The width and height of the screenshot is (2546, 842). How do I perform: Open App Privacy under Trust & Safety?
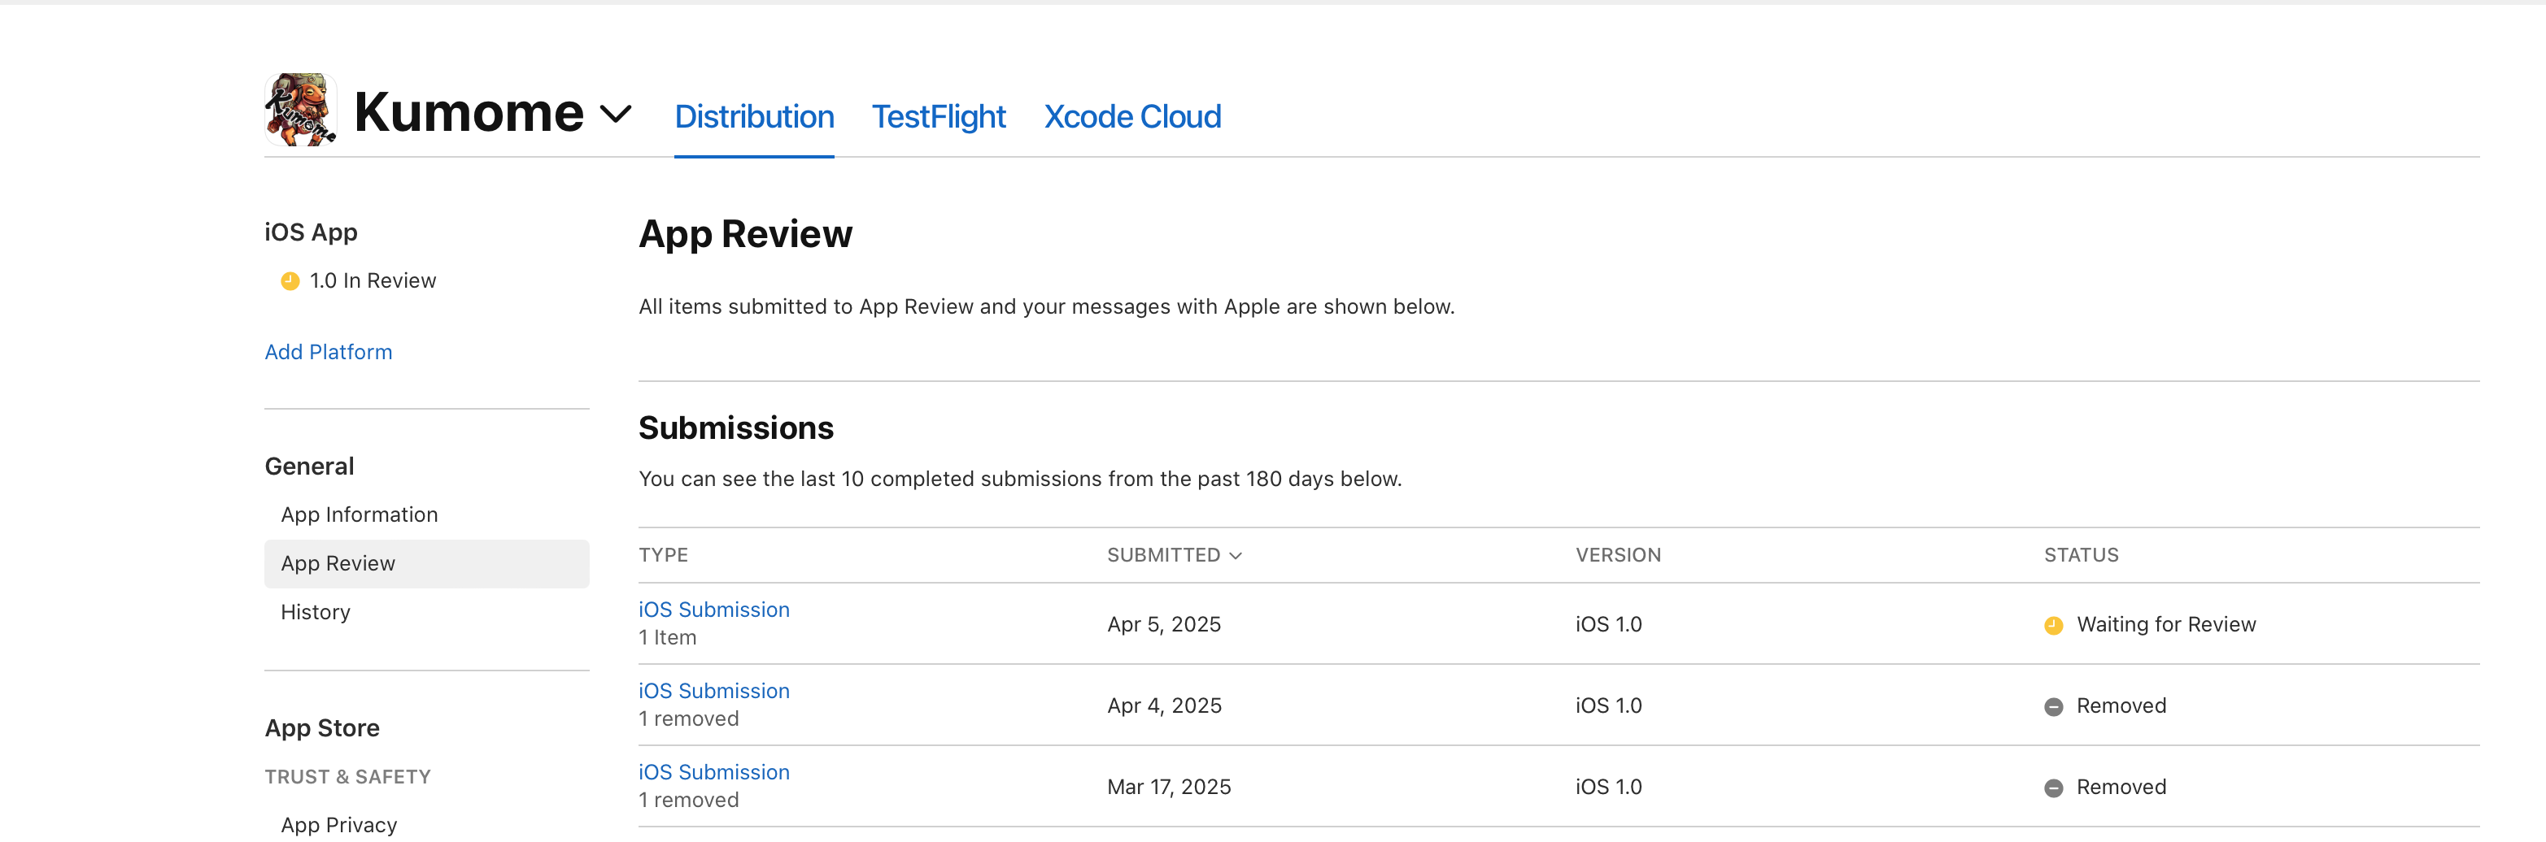[x=339, y=824]
